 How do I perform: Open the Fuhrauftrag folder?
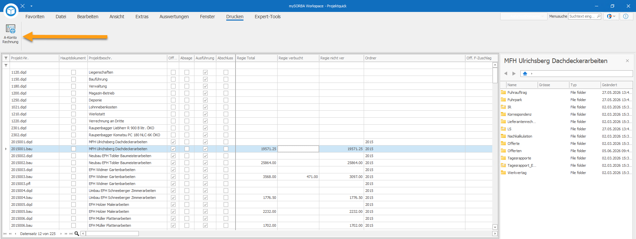(517, 92)
